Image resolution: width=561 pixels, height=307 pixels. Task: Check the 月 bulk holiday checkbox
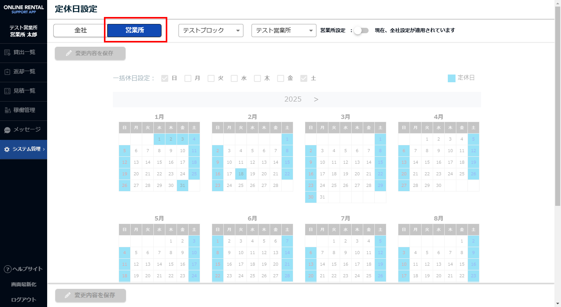[x=188, y=78]
